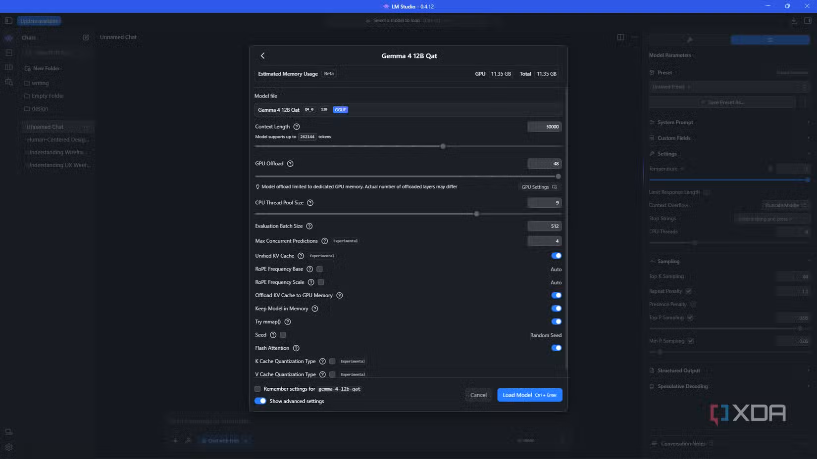Open Keep Model in Memory help icon
The height and width of the screenshot is (459, 817).
315,309
